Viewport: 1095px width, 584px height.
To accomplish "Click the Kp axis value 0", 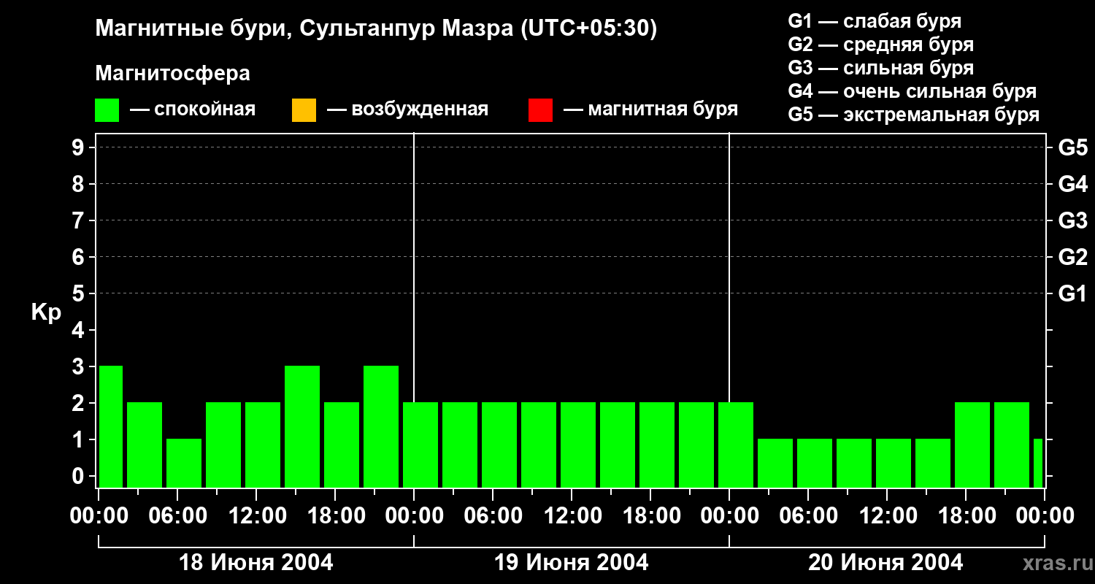I will click(80, 477).
